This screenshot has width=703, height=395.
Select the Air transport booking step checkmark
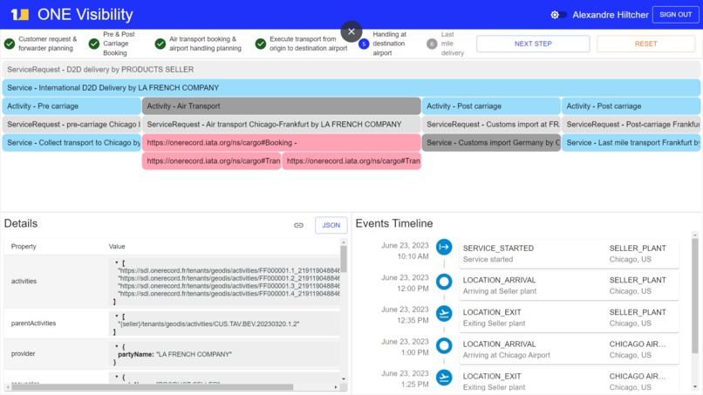coord(160,44)
